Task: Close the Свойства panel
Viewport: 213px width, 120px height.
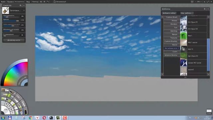Action: pyautogui.click(x=24, y=5)
